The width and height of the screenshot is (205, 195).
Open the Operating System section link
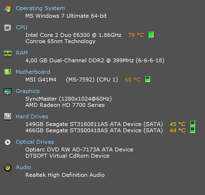(x=40, y=8)
